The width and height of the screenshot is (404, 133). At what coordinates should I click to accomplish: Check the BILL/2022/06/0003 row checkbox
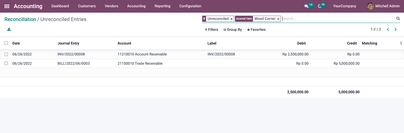click(x=6, y=63)
